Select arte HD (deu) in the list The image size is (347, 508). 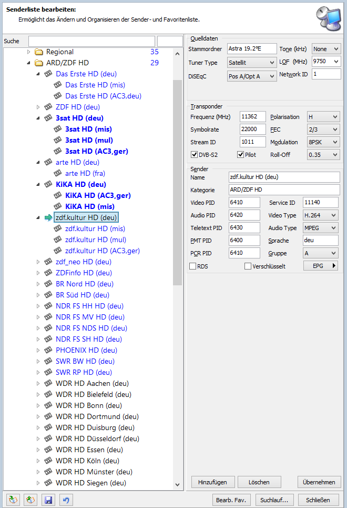[77, 162]
